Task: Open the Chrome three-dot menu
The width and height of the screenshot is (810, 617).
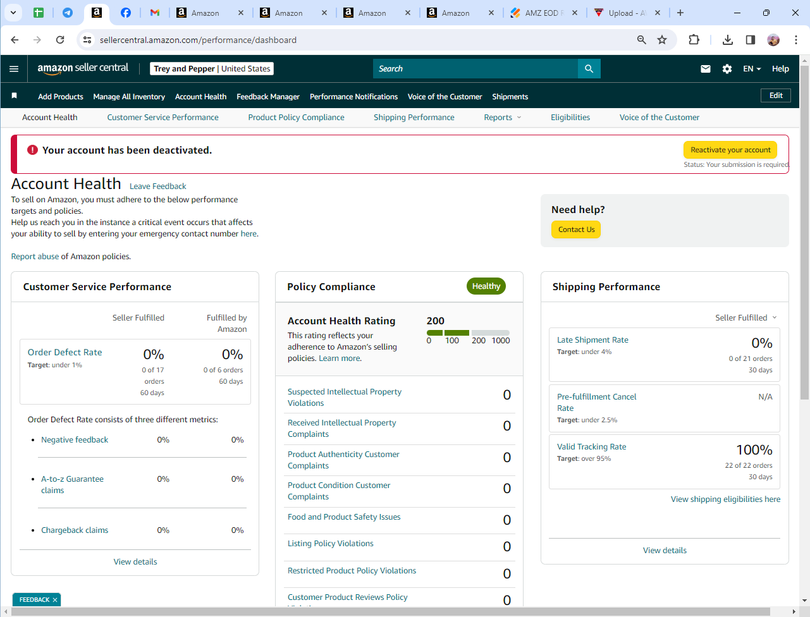Action: tap(796, 40)
